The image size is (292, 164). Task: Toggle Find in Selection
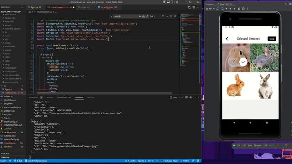click(x=171, y=16)
